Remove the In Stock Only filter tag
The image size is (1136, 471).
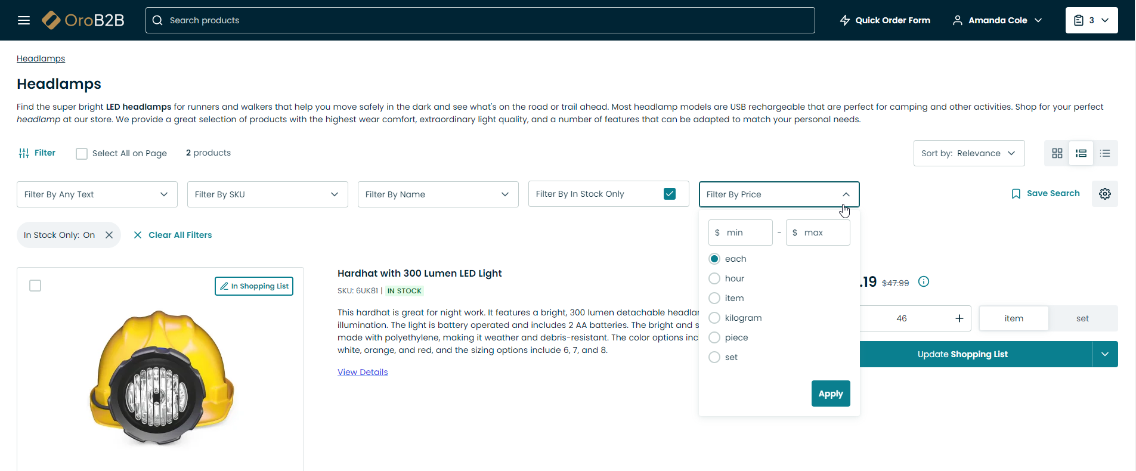point(109,235)
